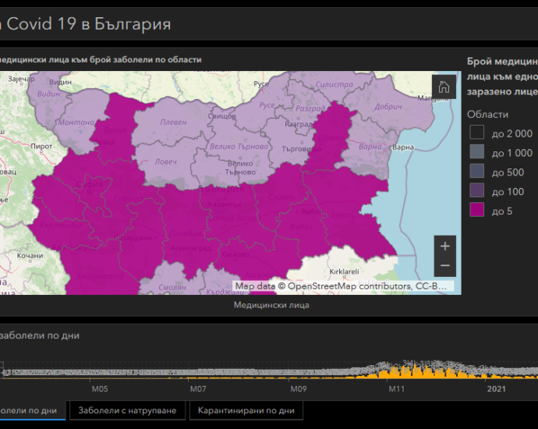Screen dimensions: 538x429
Task: Select the Стара Загора region label
Action: [x=235, y=218]
